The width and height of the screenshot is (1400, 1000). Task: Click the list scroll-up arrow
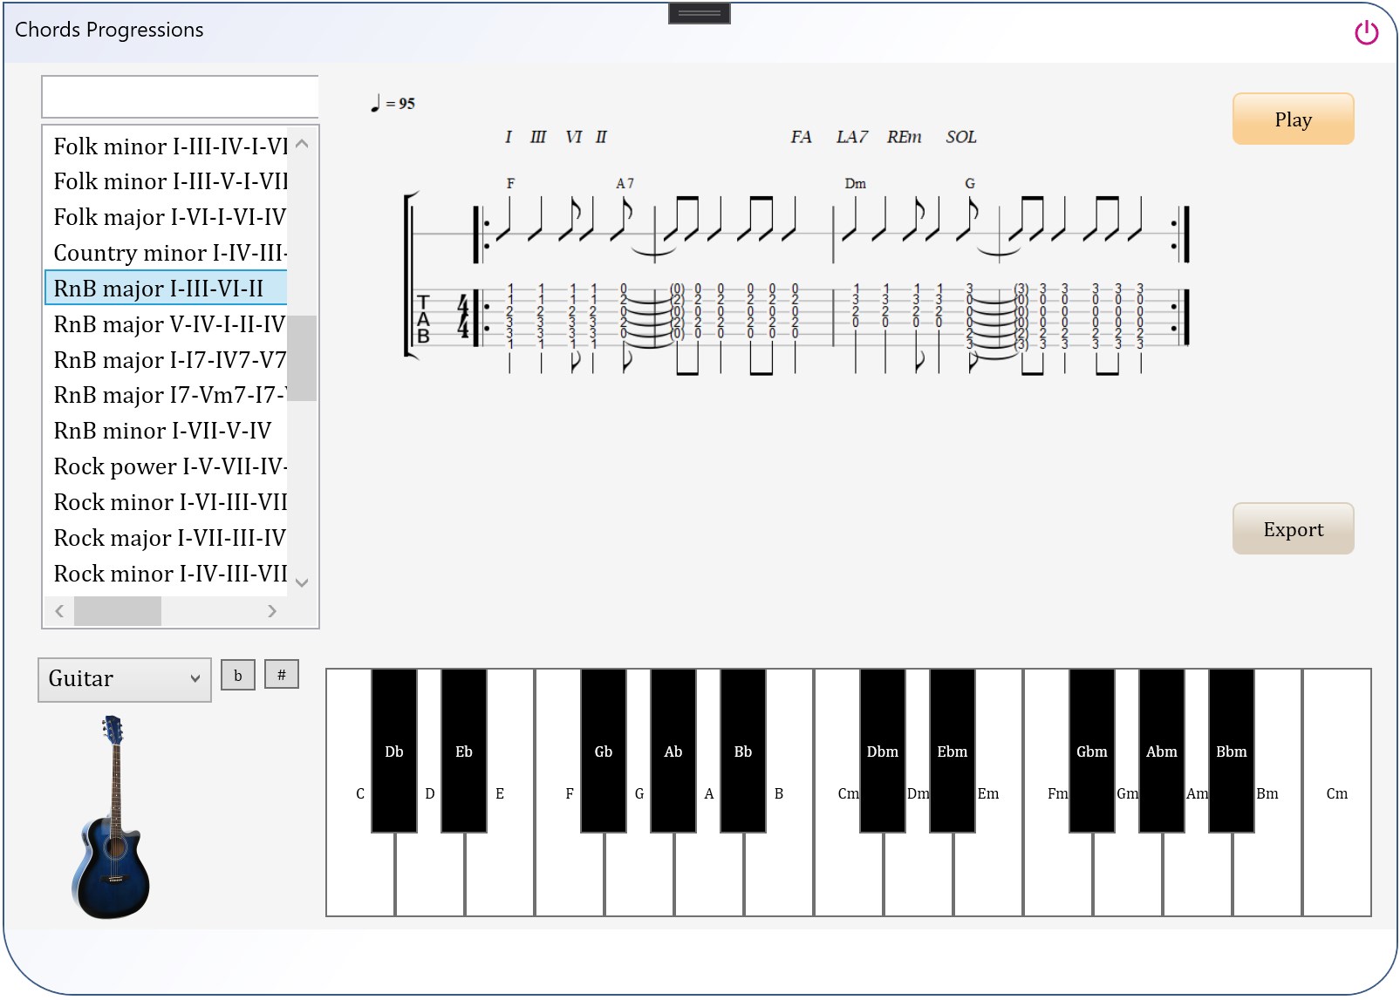click(x=302, y=144)
